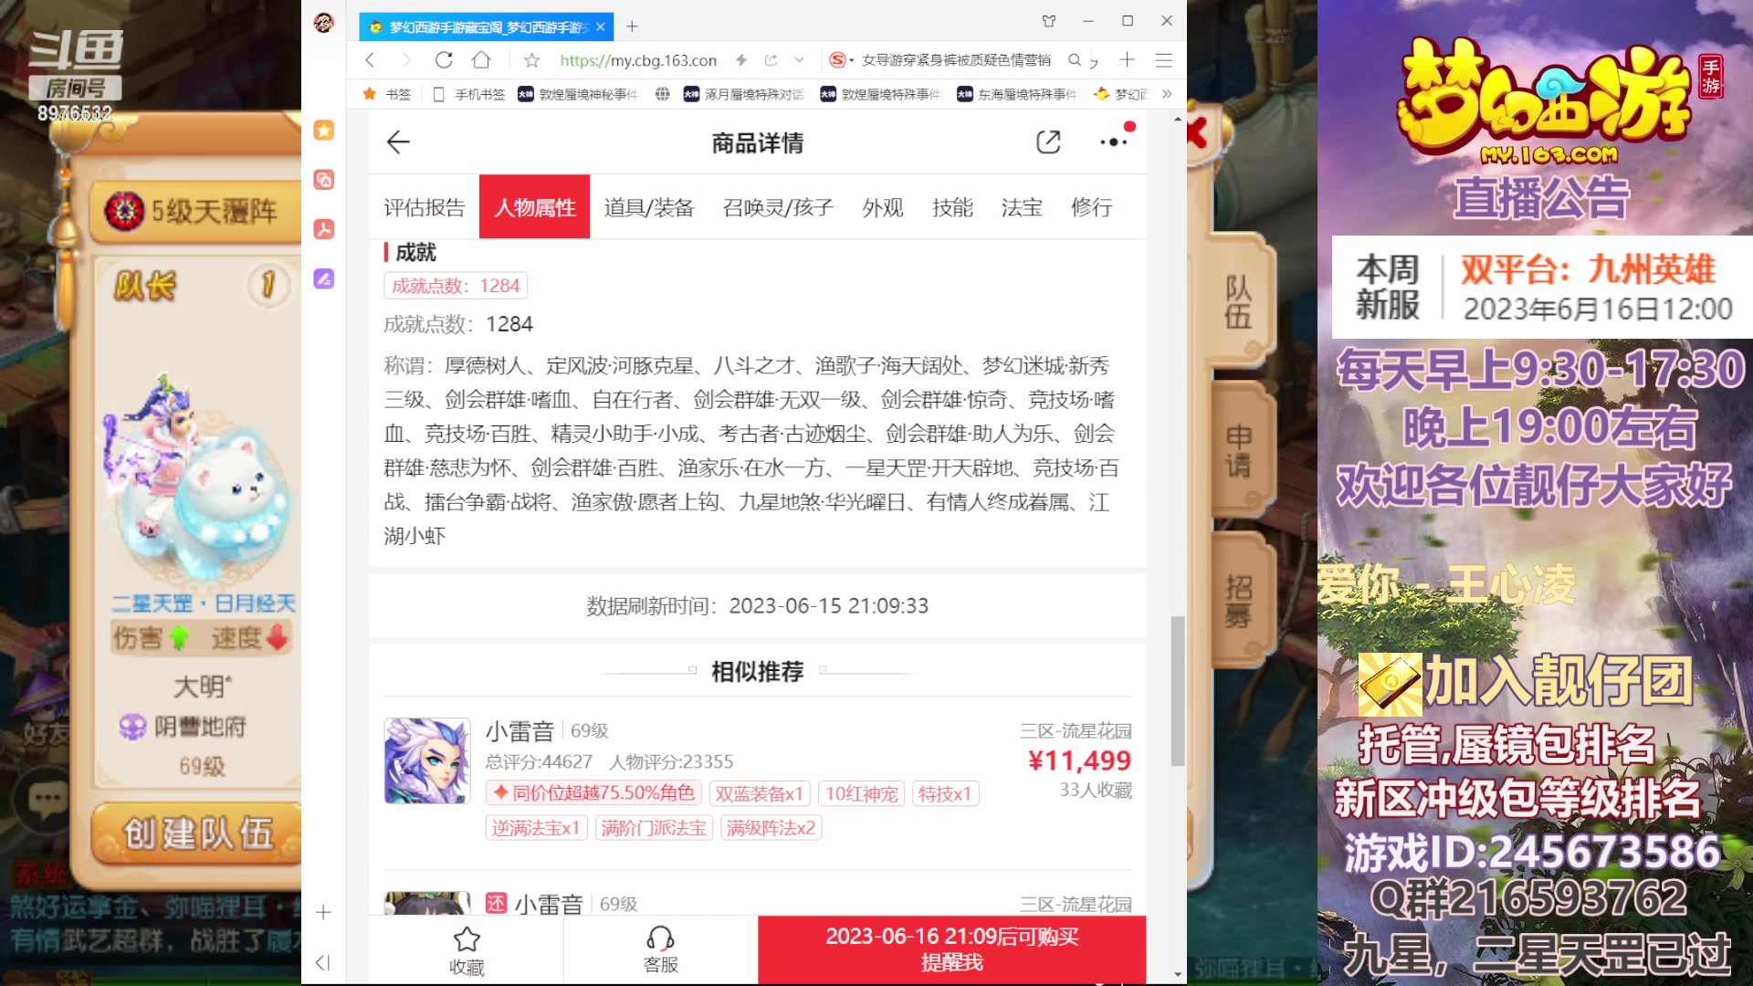Switch to the 评估报告 tab
This screenshot has height=986, width=1753.
coord(425,207)
